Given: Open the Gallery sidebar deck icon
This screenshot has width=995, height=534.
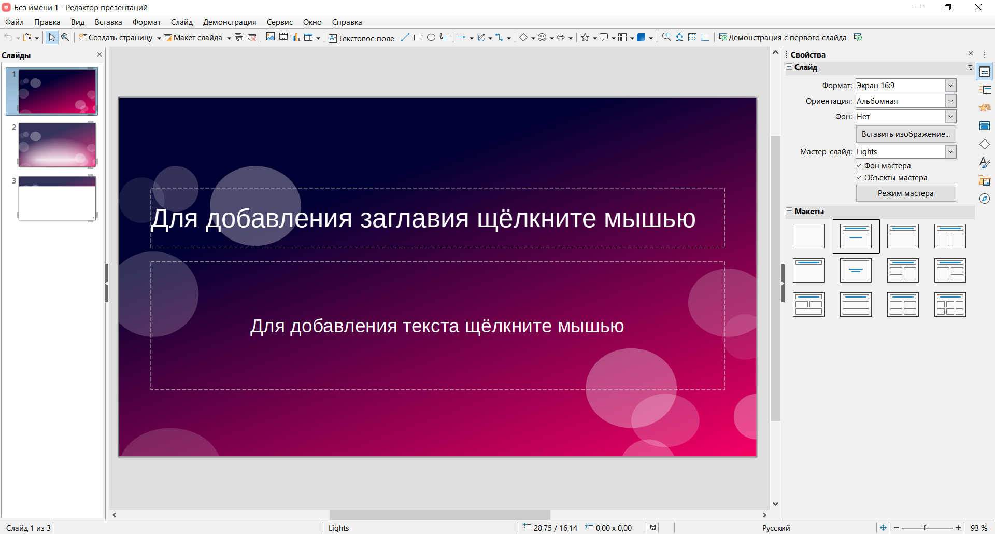Looking at the screenshot, I should (x=985, y=180).
